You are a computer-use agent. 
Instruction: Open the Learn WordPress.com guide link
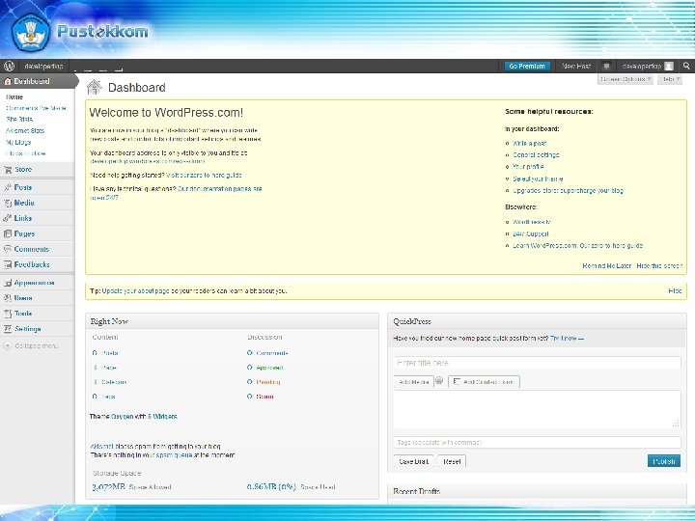coord(577,245)
